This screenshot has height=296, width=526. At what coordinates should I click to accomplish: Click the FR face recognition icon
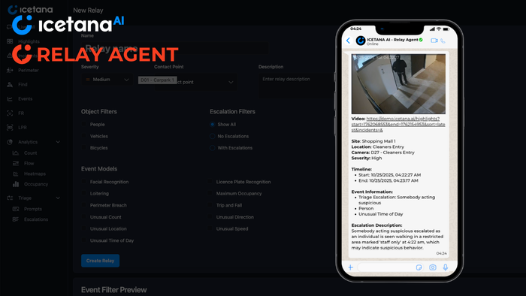pos(10,113)
